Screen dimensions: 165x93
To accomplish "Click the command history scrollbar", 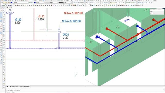I will coord(164,89).
